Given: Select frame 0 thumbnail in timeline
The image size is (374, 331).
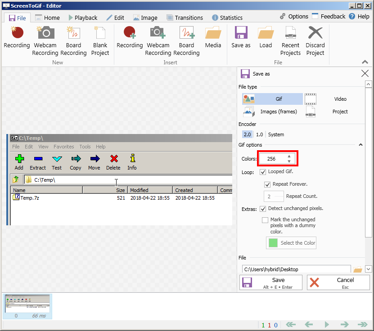Looking at the screenshot, I should click(x=27, y=306).
